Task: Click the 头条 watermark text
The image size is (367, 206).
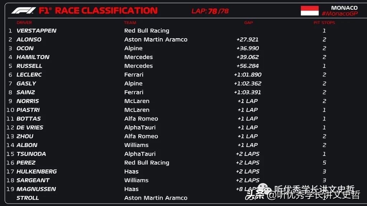Action: click(255, 195)
